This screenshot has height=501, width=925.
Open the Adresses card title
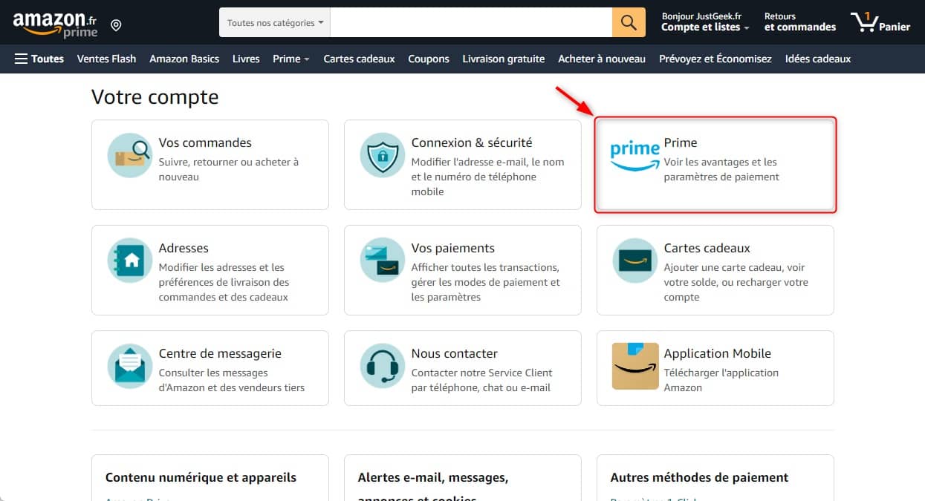(x=184, y=248)
